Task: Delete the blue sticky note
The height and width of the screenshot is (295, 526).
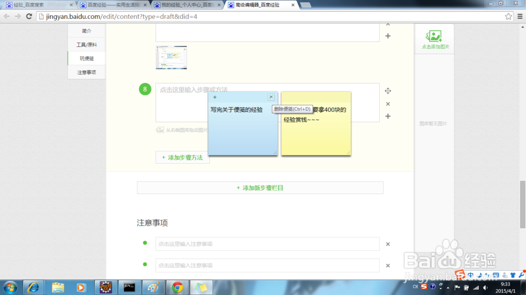Action: pos(271,97)
